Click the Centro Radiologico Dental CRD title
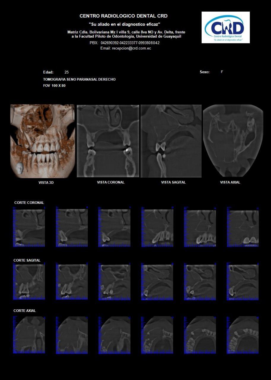 pyautogui.click(x=123, y=16)
